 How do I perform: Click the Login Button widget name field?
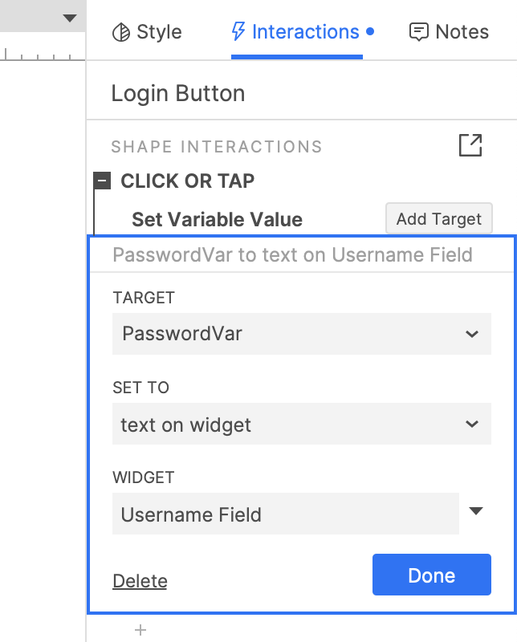tap(178, 94)
